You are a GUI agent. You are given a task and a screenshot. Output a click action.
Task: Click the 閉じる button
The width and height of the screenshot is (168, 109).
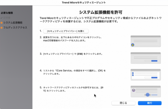tap(123, 103)
